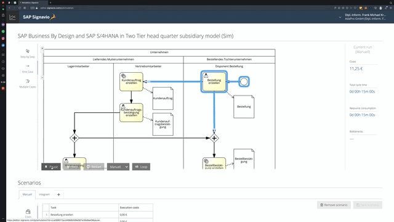Click Total cycle time value 0d 00h 15m 00s
Image resolution: width=394 pixels, height=222 pixels.
(362, 92)
